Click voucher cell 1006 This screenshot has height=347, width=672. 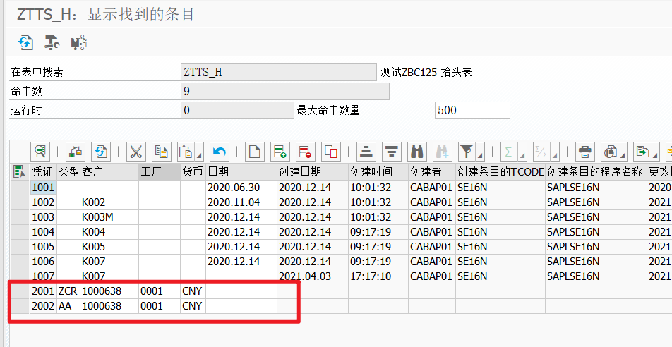[x=43, y=262]
